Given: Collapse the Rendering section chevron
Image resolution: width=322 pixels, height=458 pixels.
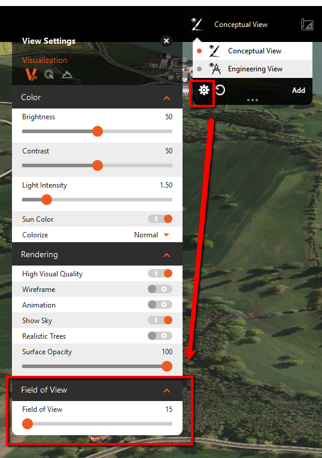Looking at the screenshot, I should 166,255.
